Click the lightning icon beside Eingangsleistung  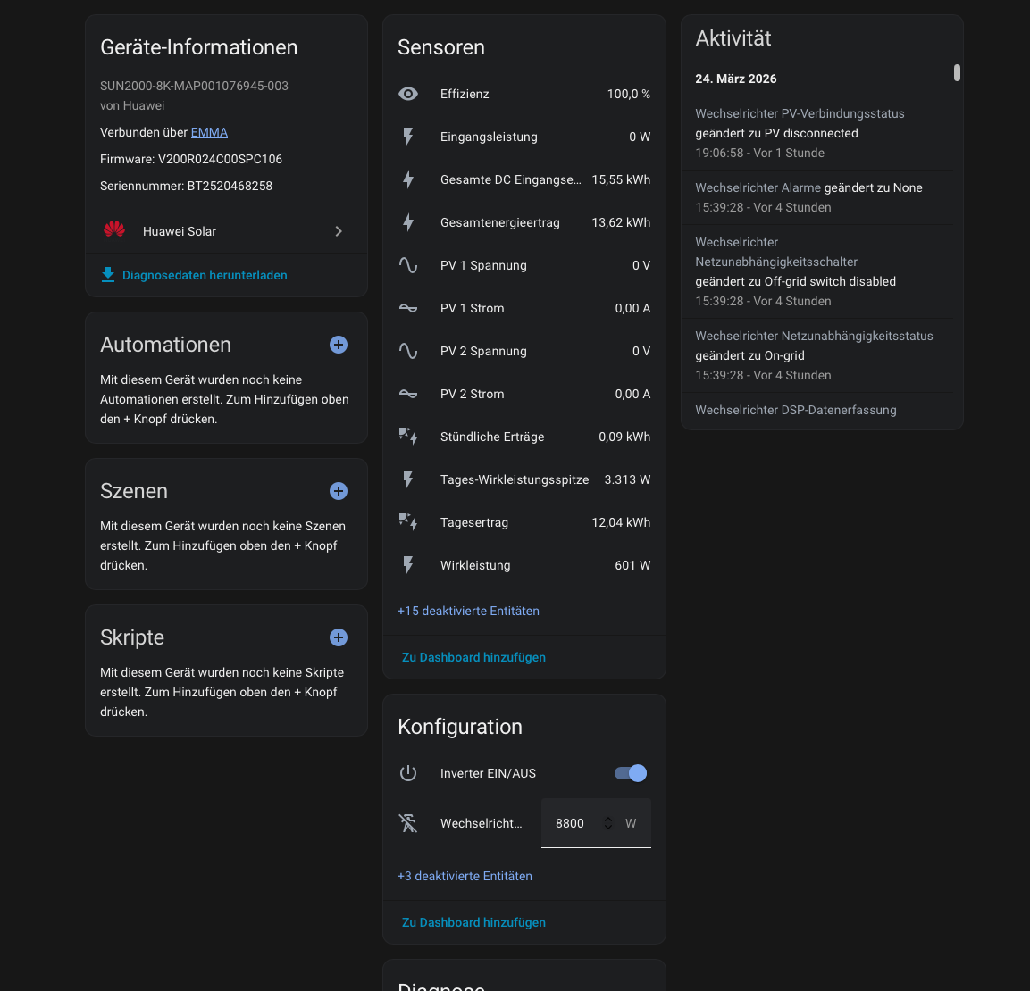(408, 137)
